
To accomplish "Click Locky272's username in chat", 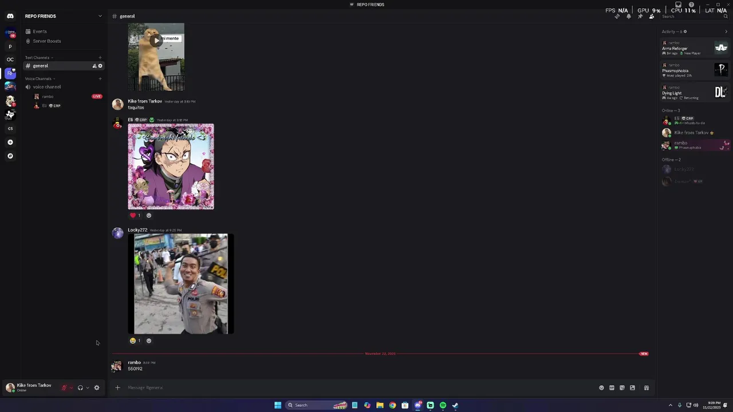I will tap(137, 230).
